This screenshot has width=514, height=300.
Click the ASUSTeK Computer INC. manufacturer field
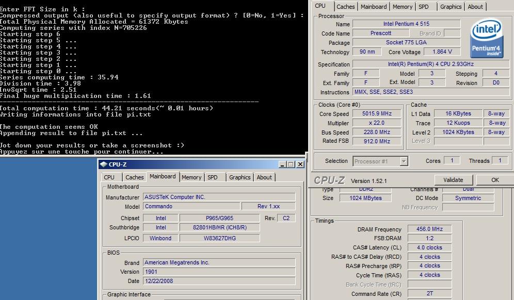point(219,197)
